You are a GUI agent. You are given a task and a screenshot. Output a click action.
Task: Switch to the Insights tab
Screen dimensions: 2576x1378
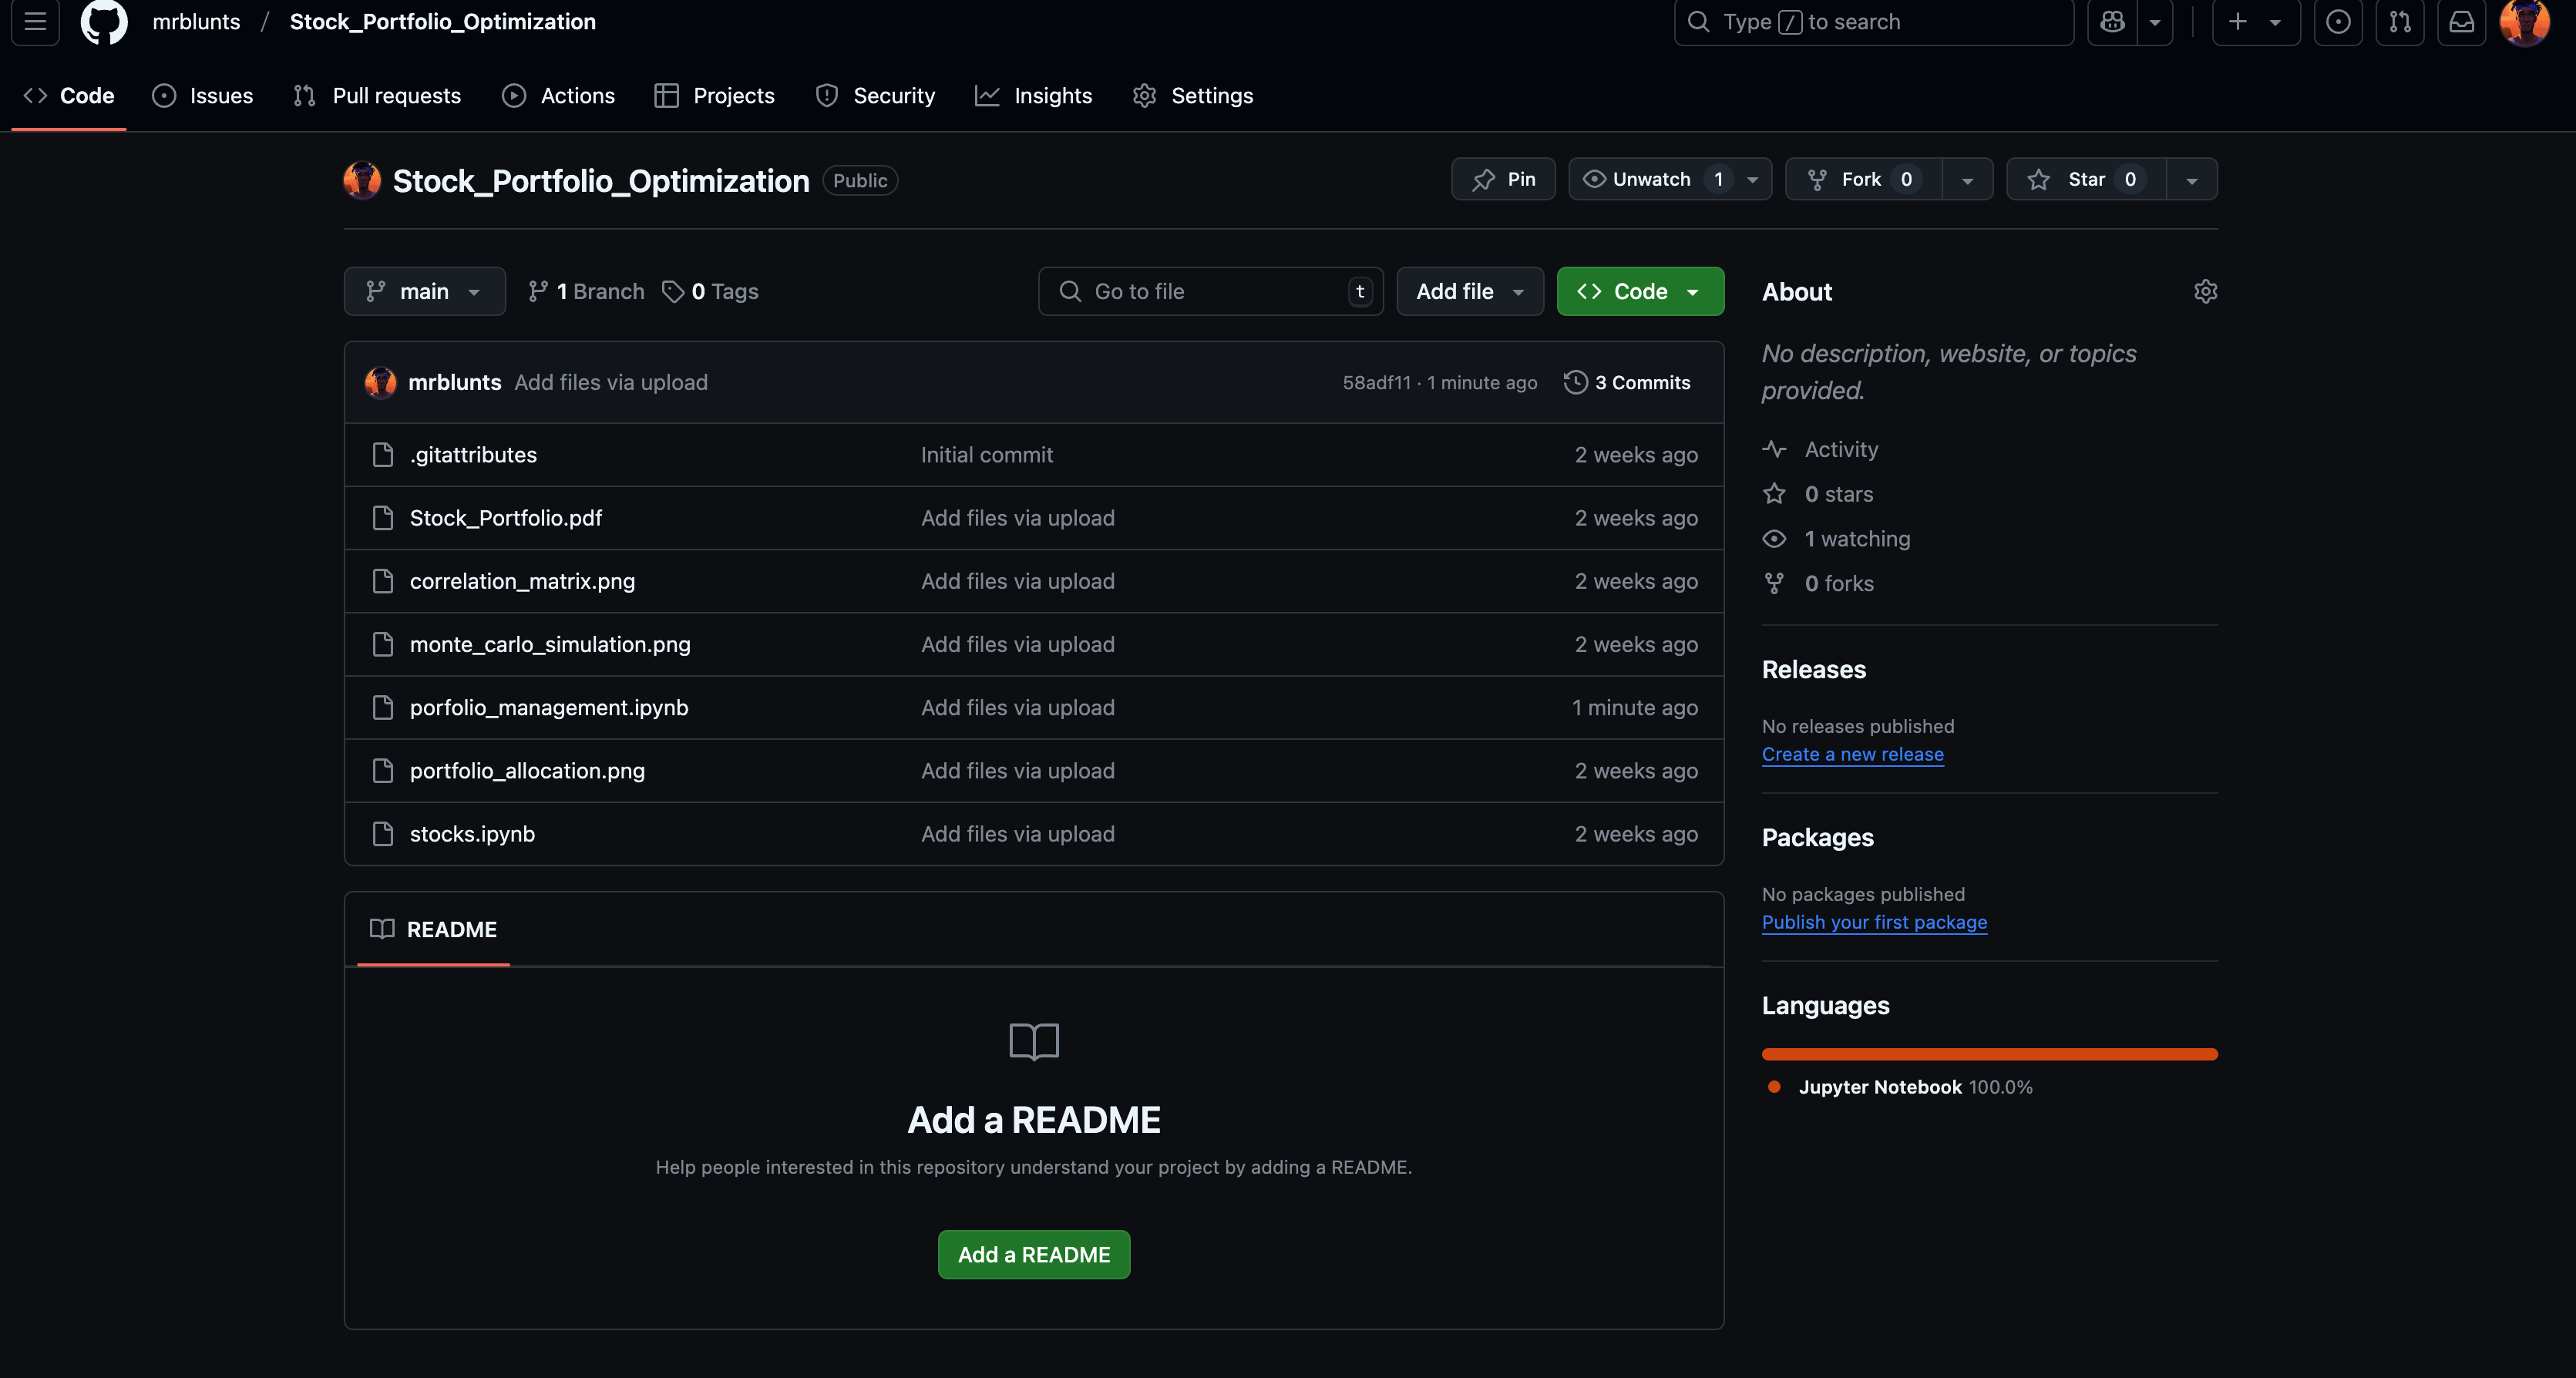[x=1034, y=96]
